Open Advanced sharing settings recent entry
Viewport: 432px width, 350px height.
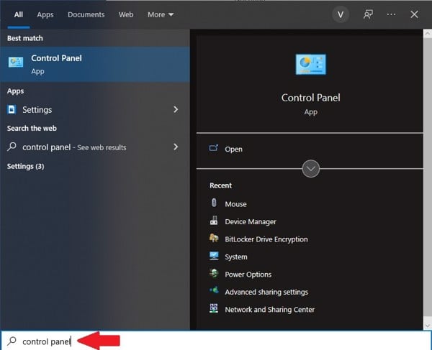266,292
